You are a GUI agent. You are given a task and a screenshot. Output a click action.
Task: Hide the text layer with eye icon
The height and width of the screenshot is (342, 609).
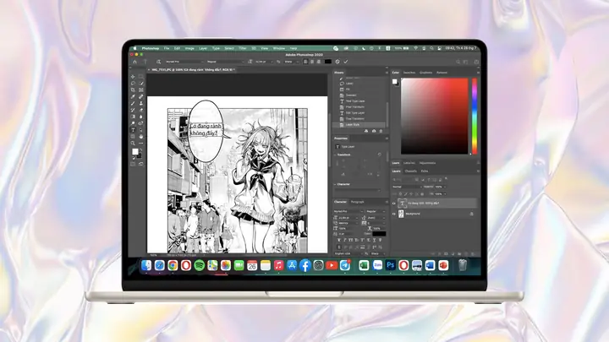tap(394, 204)
